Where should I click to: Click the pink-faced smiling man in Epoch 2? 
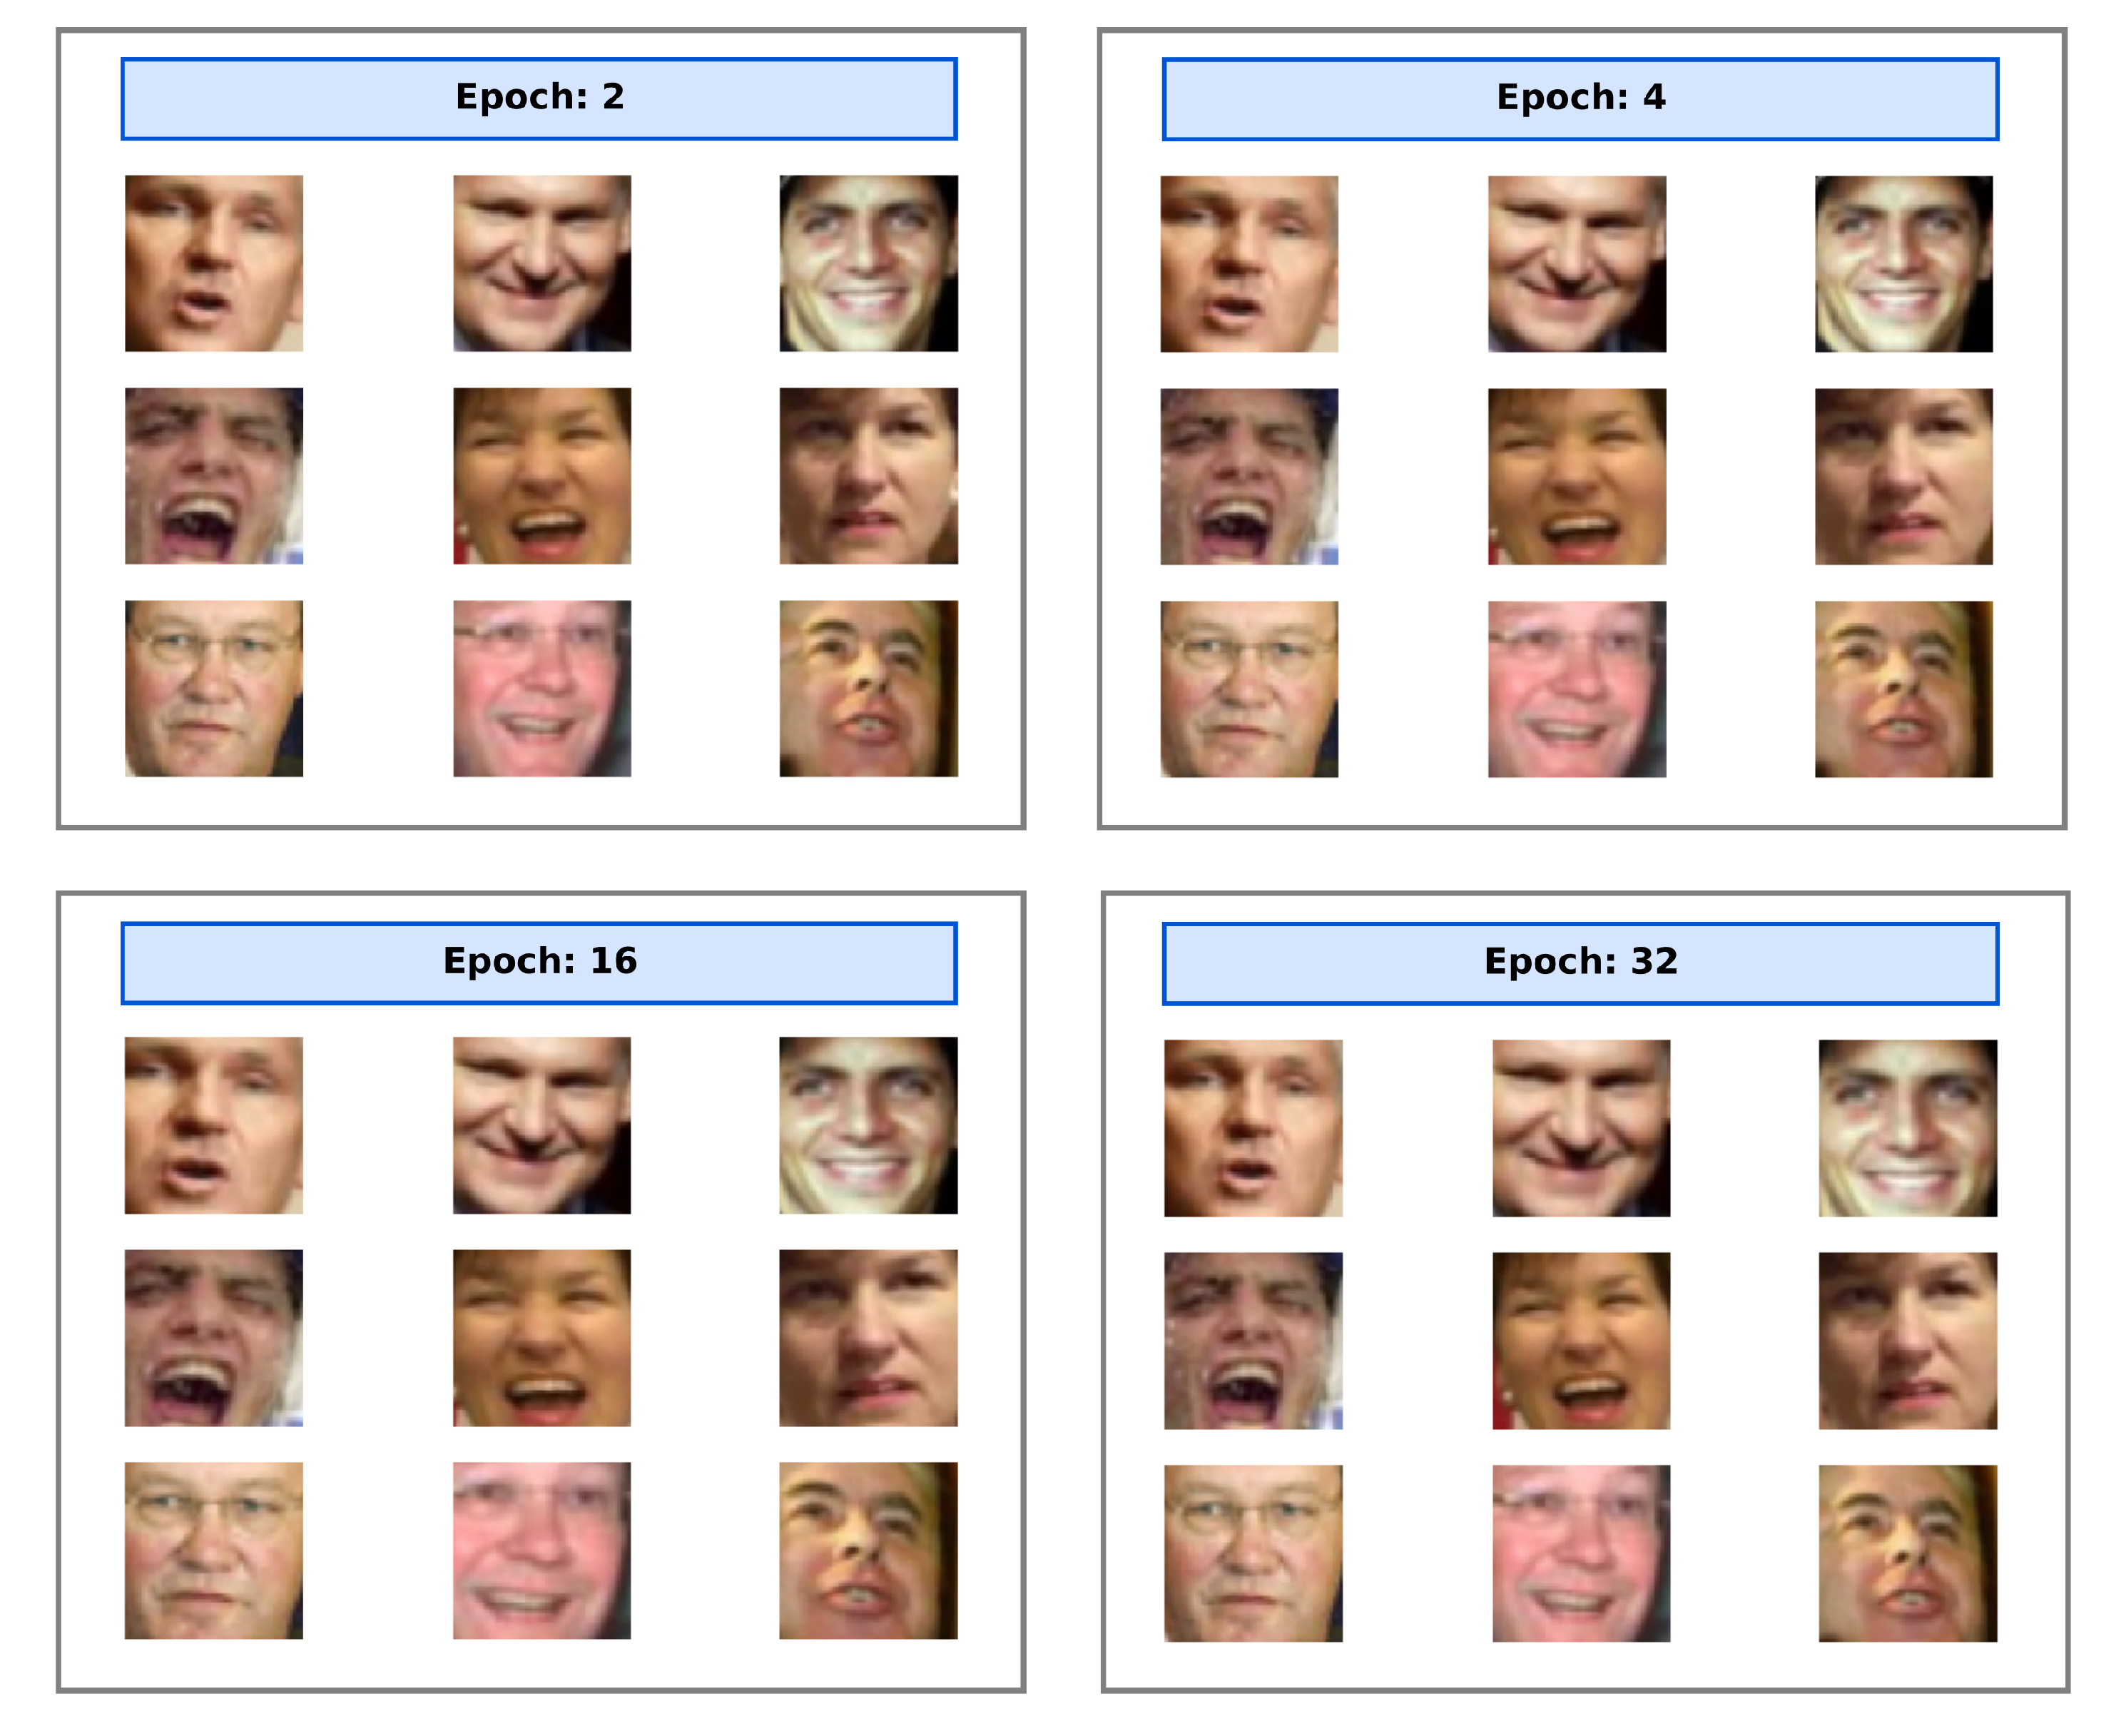click(541, 688)
